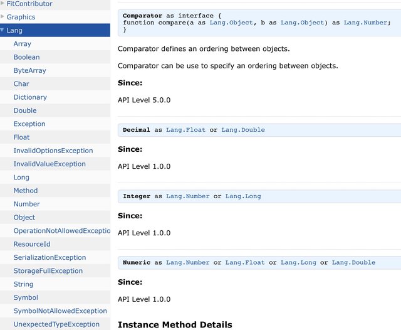This screenshot has height=330, width=401.
Task: Follow Lang.Long link in Integer typedef
Action: (243, 196)
